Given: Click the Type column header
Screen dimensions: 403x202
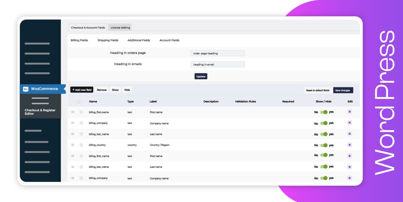Looking at the screenshot, I should coord(130,102).
